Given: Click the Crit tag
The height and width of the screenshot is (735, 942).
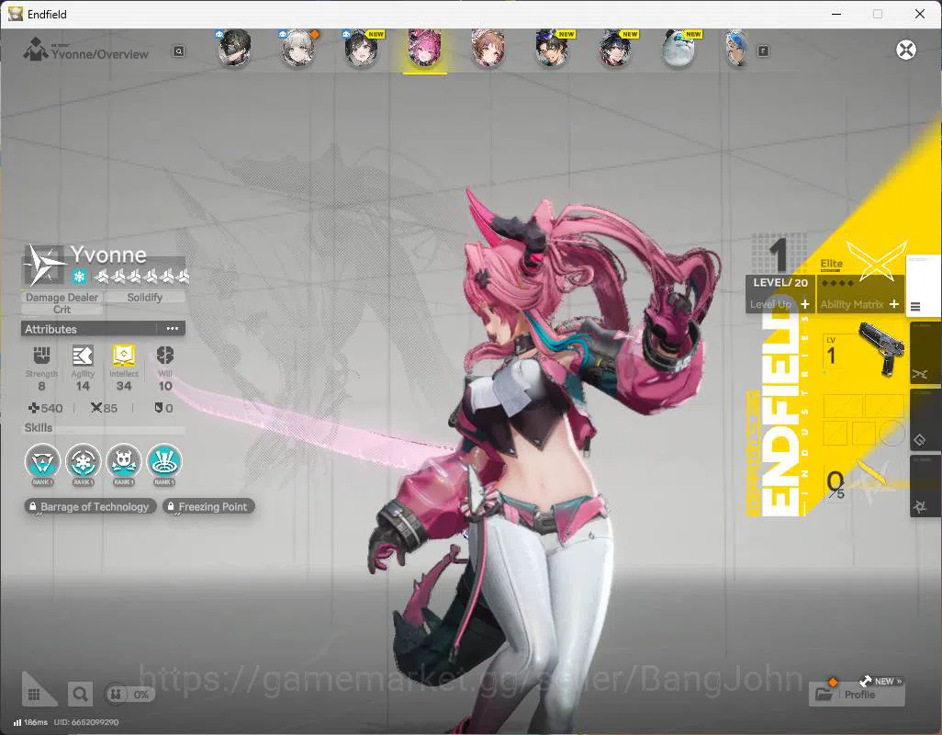Looking at the screenshot, I should [x=62, y=310].
